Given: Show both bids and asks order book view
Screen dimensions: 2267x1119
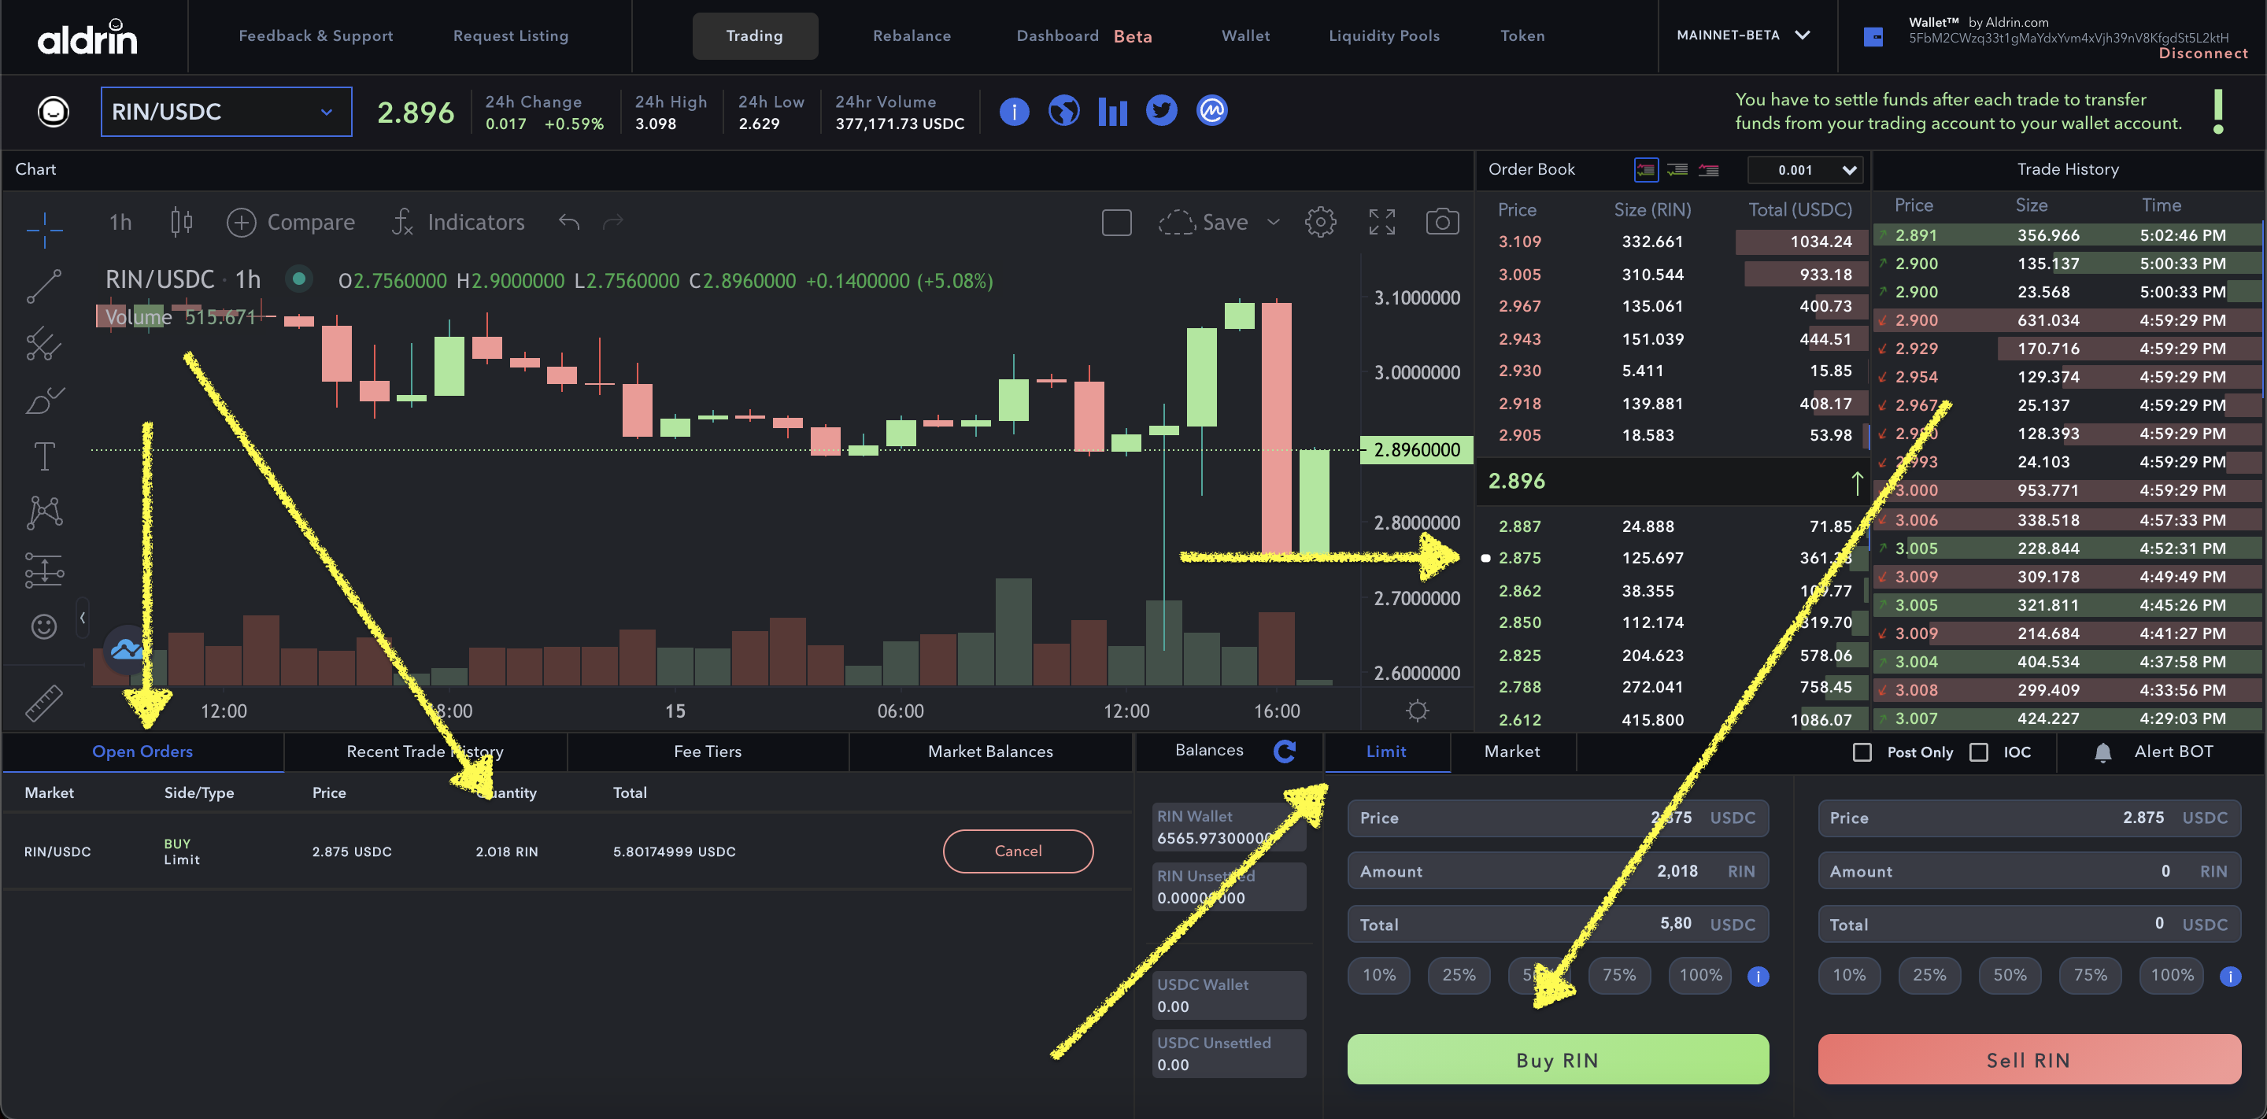Looking at the screenshot, I should (1646, 170).
